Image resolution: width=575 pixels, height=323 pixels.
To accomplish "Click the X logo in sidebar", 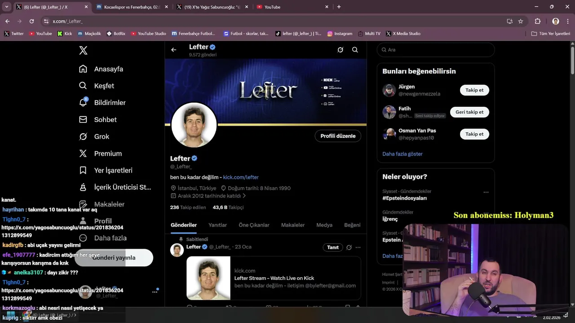I will pyautogui.click(x=83, y=50).
